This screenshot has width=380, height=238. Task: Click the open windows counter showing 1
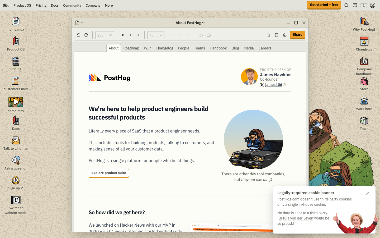[364, 5]
